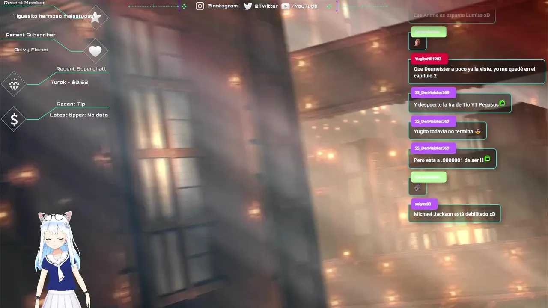Click the SS_DerMeister369 badge above 'Yugito todavia no termina'
This screenshot has width=548, height=308.
433,121
